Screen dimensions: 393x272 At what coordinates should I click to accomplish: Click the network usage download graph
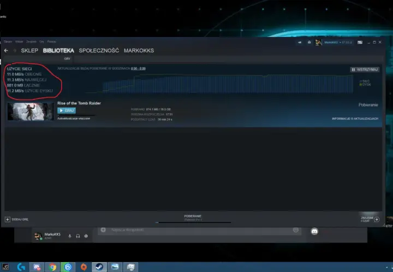click(x=219, y=84)
